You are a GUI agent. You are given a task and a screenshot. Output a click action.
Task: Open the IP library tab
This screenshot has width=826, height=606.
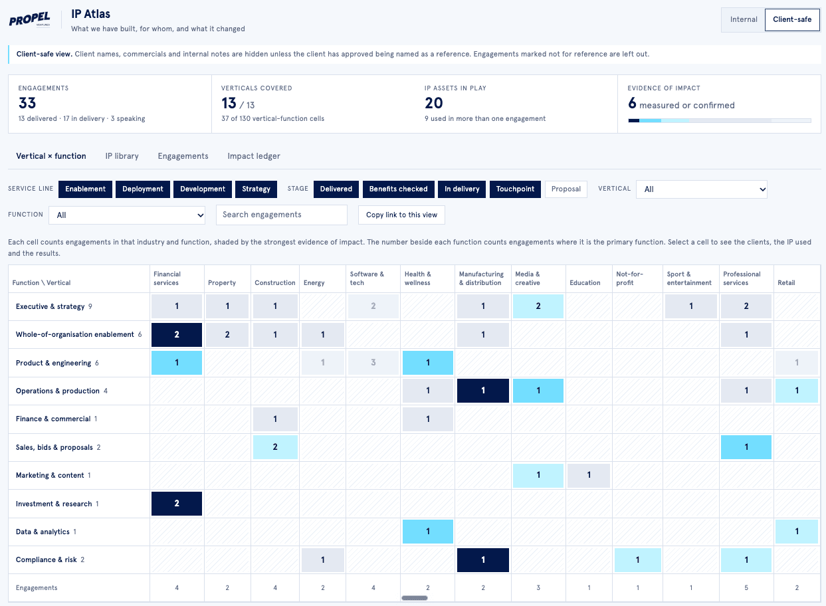(122, 156)
